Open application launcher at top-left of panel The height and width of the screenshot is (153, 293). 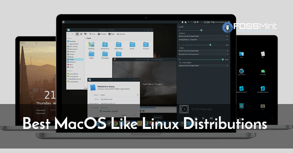coord(63,22)
